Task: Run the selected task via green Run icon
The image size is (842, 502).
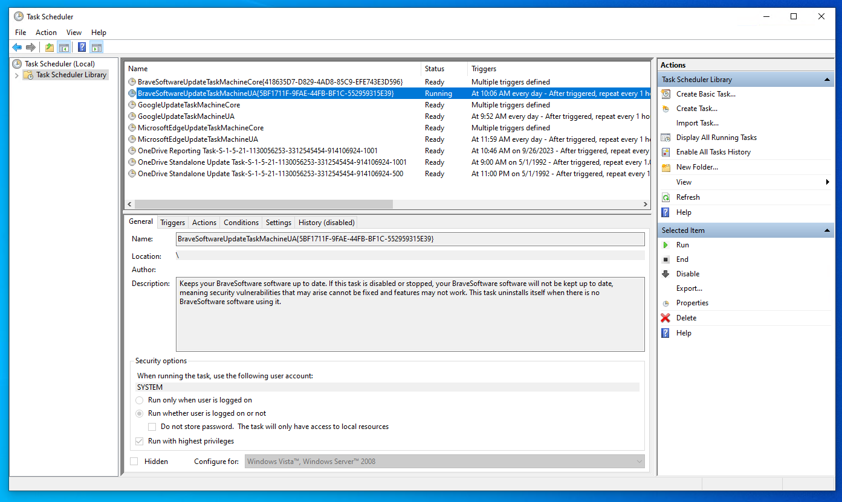Action: [666, 244]
